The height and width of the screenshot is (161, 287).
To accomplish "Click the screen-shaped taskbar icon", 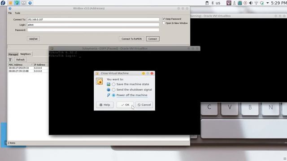I will coord(23,3).
